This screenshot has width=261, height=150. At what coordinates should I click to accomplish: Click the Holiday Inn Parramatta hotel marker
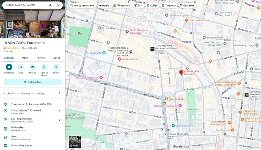click(x=180, y=106)
